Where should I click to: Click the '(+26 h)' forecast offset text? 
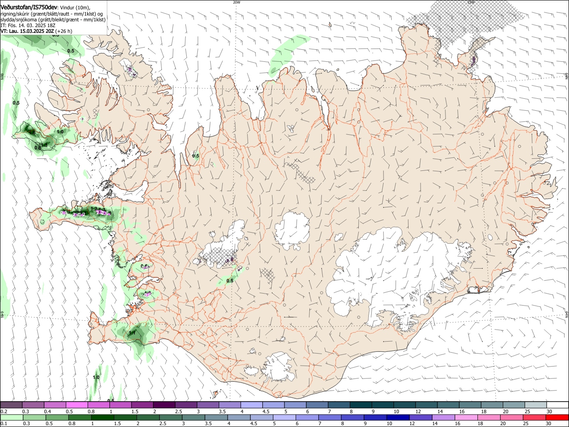[x=64, y=32]
